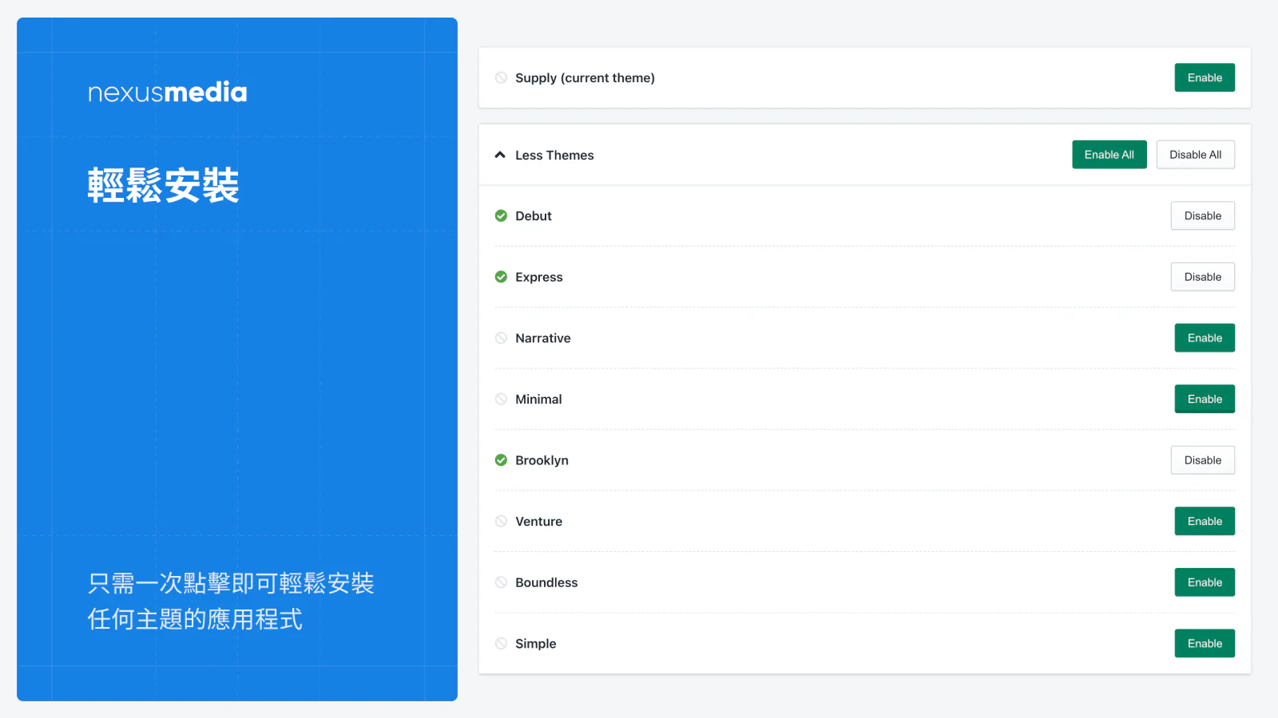The image size is (1278, 718).
Task: Select the Narrative theme name
Action: click(x=543, y=338)
